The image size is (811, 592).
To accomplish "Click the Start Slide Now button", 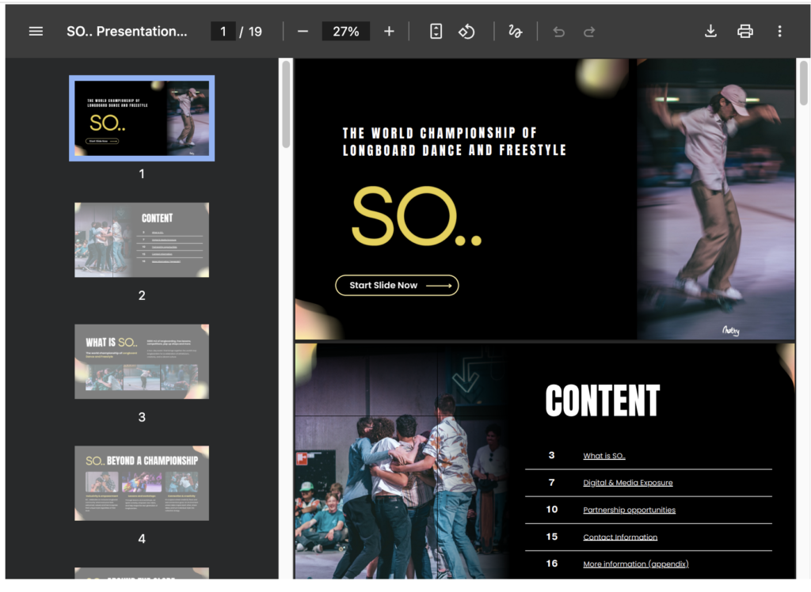I will [397, 285].
